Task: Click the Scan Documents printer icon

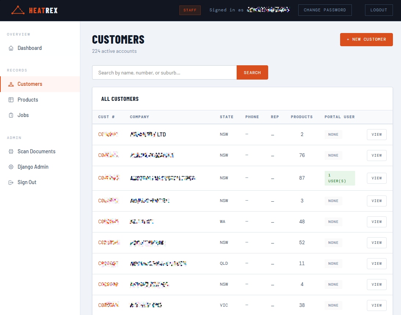Action: [x=11, y=151]
